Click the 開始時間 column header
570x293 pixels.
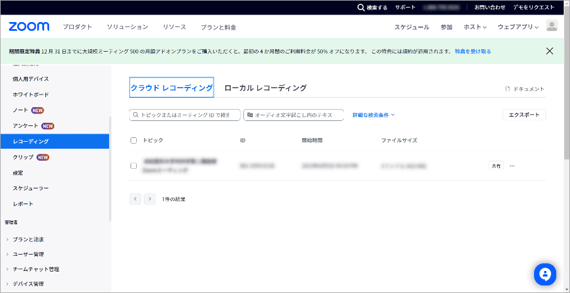[x=312, y=140]
